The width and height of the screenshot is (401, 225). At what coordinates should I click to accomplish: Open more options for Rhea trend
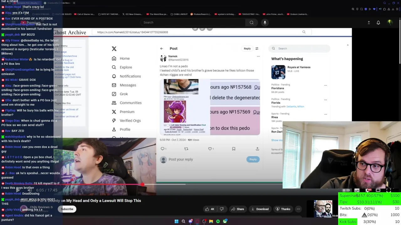coord(325,114)
